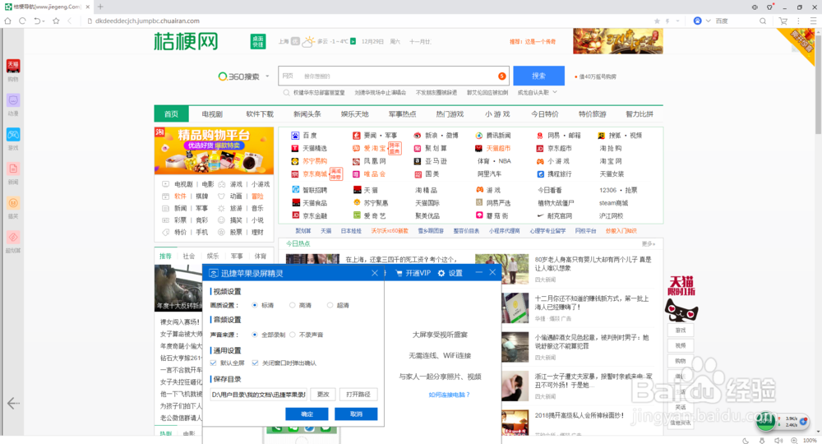Screen dimensions: 822x444
Task: Open the 首页 navigation tab
Action: coord(171,113)
